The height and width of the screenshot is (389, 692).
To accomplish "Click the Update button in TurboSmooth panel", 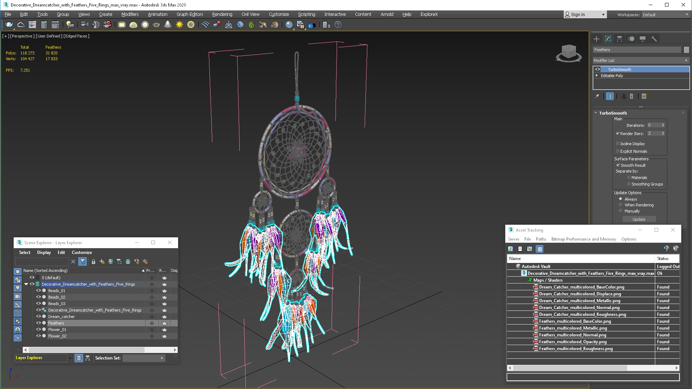I will tap(639, 219).
